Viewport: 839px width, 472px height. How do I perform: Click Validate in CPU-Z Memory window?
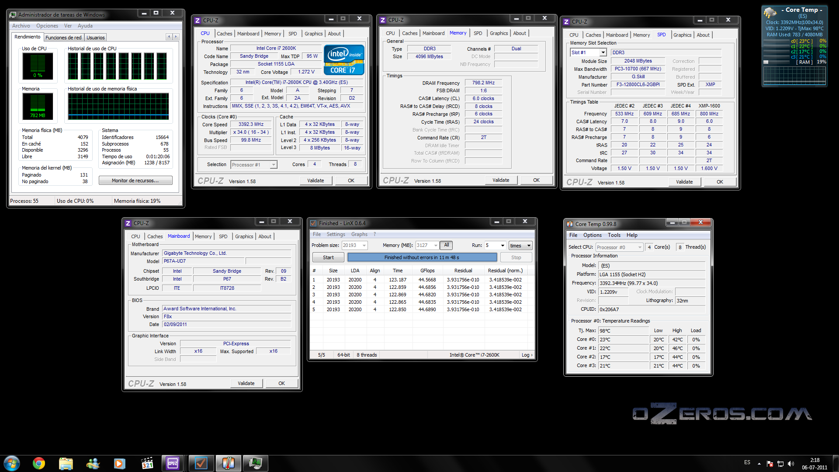501,180
